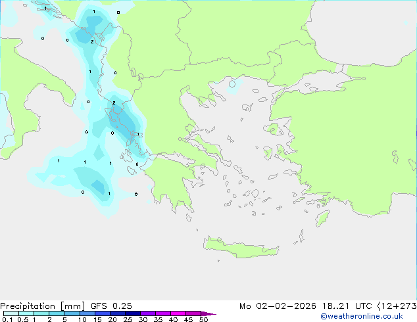Viewport: 417px width, 322px height.
Task: Click the '(12+273' forecast run text
Action: pyautogui.click(x=397, y=306)
